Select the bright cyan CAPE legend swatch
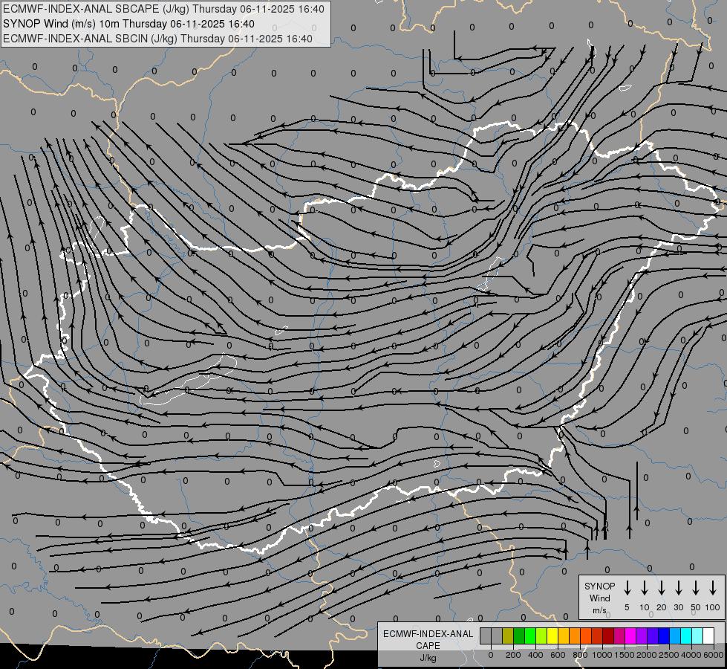 [x=687, y=636]
